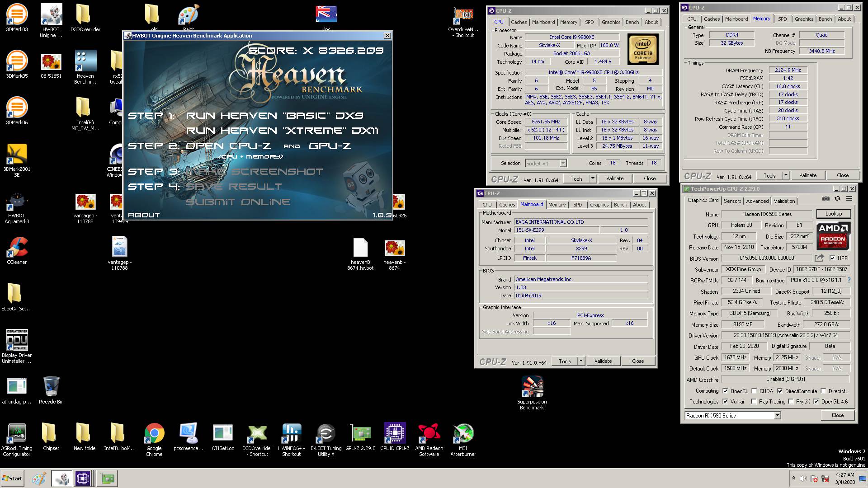This screenshot has width=868, height=488.
Task: Select the 3DMark03 desktop icon
Action: click(x=17, y=18)
